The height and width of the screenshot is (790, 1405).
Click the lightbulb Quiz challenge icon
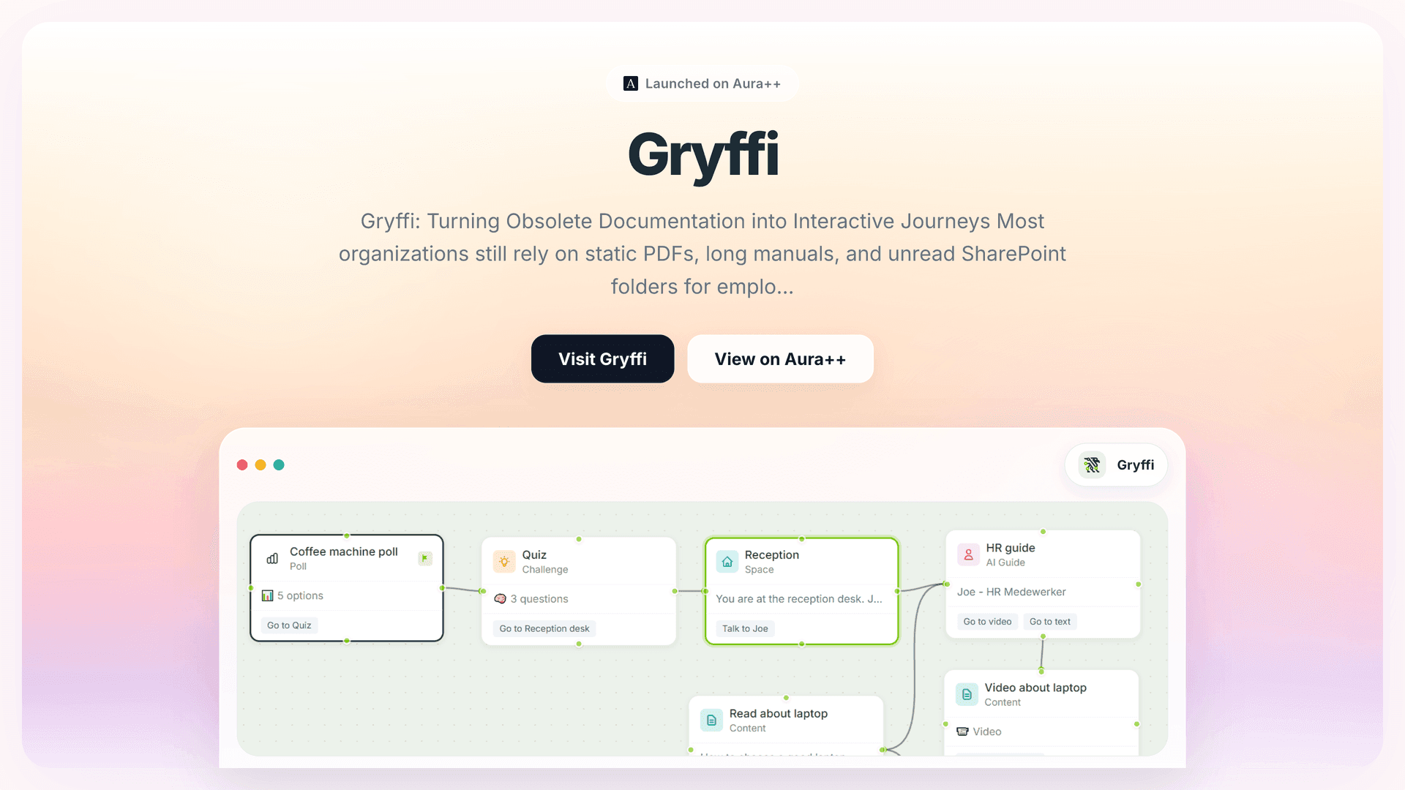tap(504, 562)
